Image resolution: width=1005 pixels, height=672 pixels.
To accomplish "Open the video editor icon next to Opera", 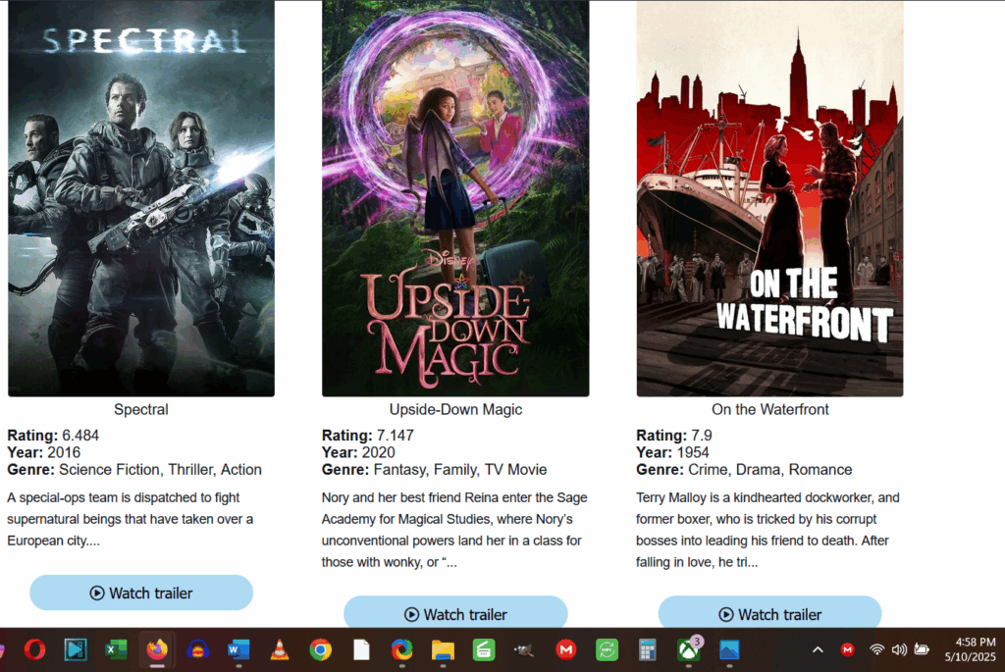I will coord(76,649).
